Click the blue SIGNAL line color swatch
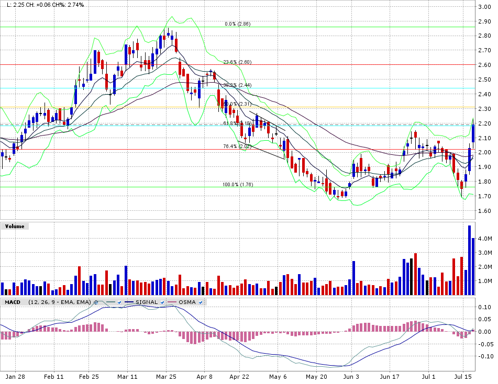 (x=128, y=302)
